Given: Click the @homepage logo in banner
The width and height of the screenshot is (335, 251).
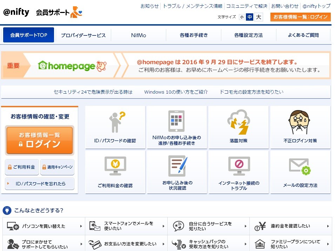Looking at the screenshot, I should tap(72, 66).
